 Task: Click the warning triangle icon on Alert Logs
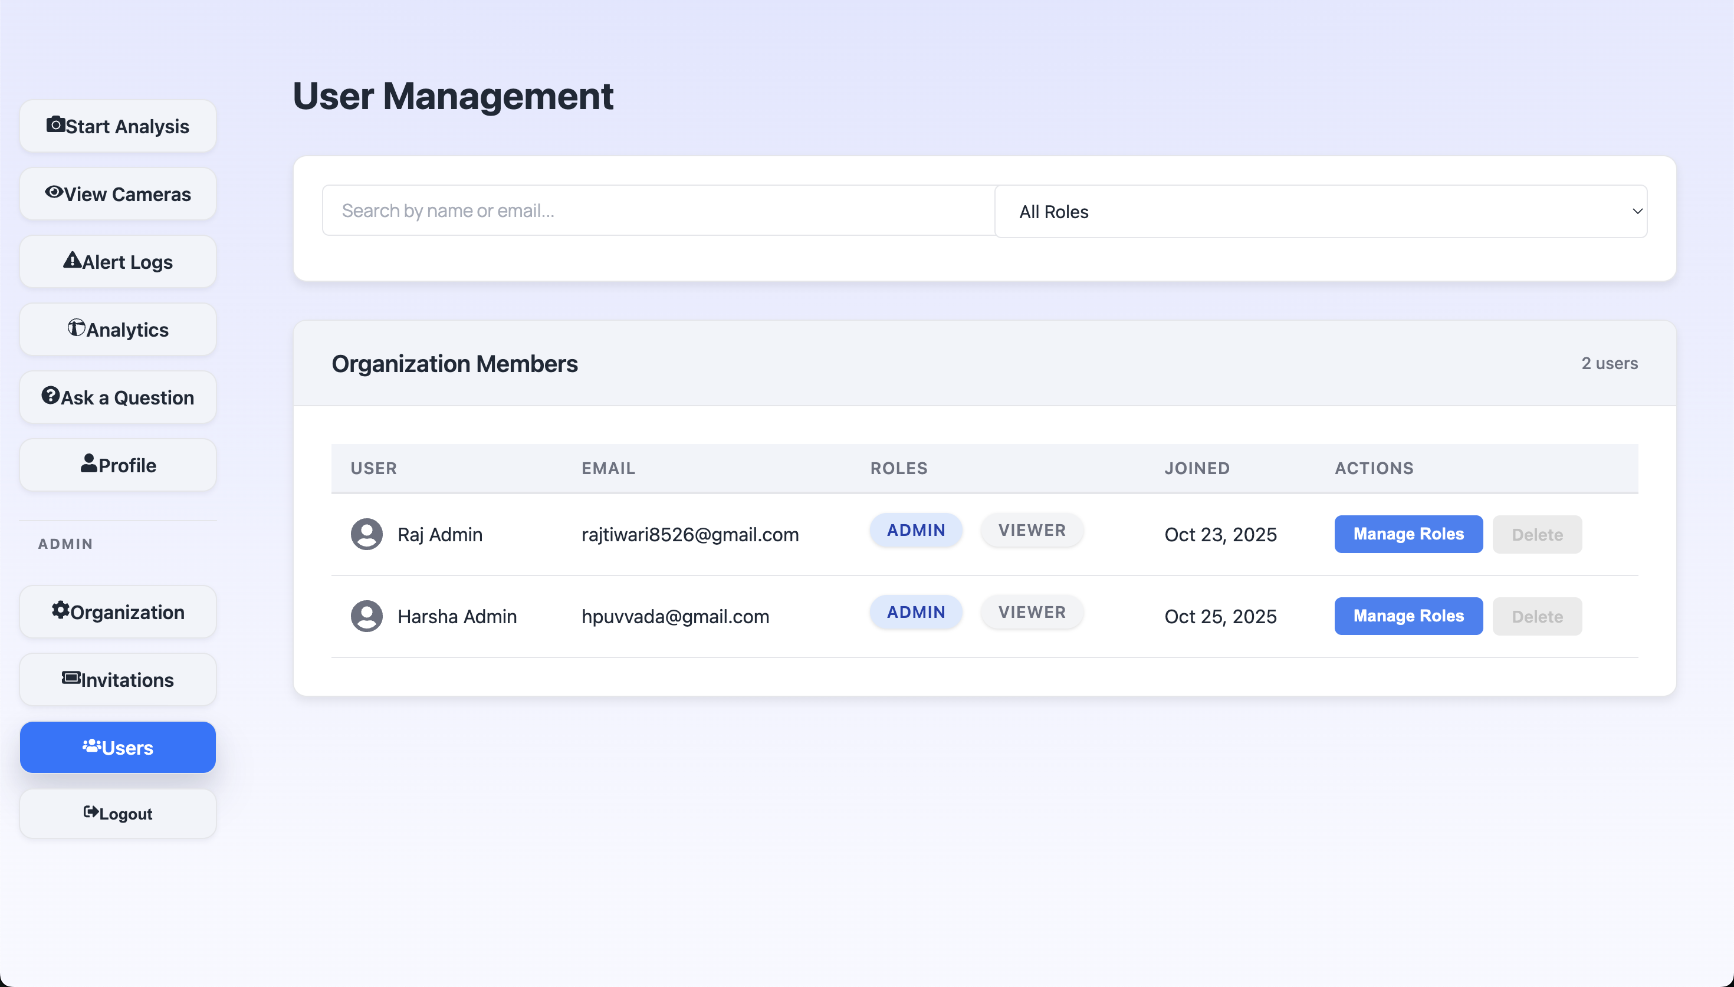click(x=72, y=260)
